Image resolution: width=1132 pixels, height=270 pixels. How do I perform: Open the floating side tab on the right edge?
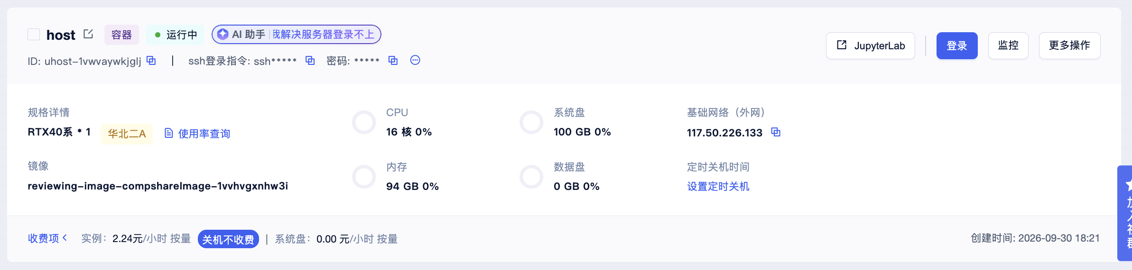coord(1125,213)
